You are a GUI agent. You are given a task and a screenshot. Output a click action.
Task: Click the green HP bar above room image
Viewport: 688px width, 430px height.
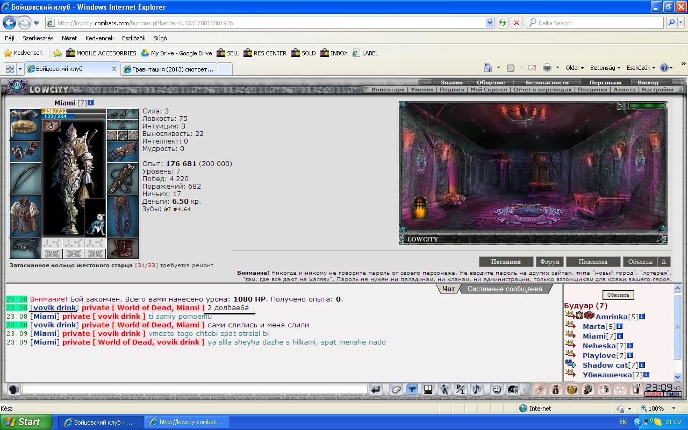[x=647, y=105]
